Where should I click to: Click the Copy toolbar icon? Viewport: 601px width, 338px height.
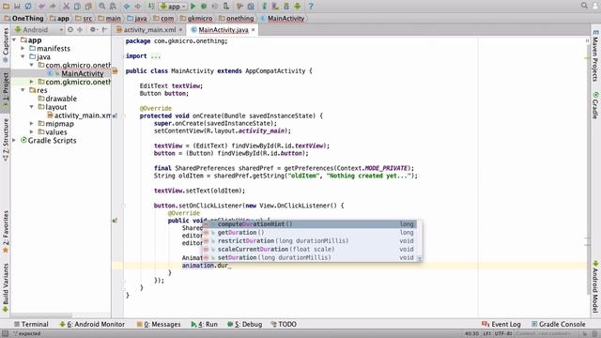[x=77, y=7]
